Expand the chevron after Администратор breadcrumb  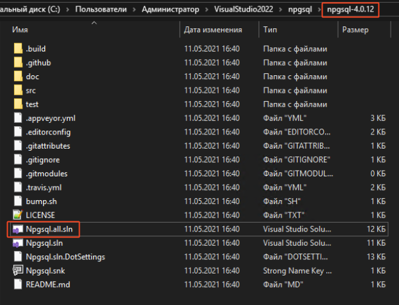coord(207,10)
